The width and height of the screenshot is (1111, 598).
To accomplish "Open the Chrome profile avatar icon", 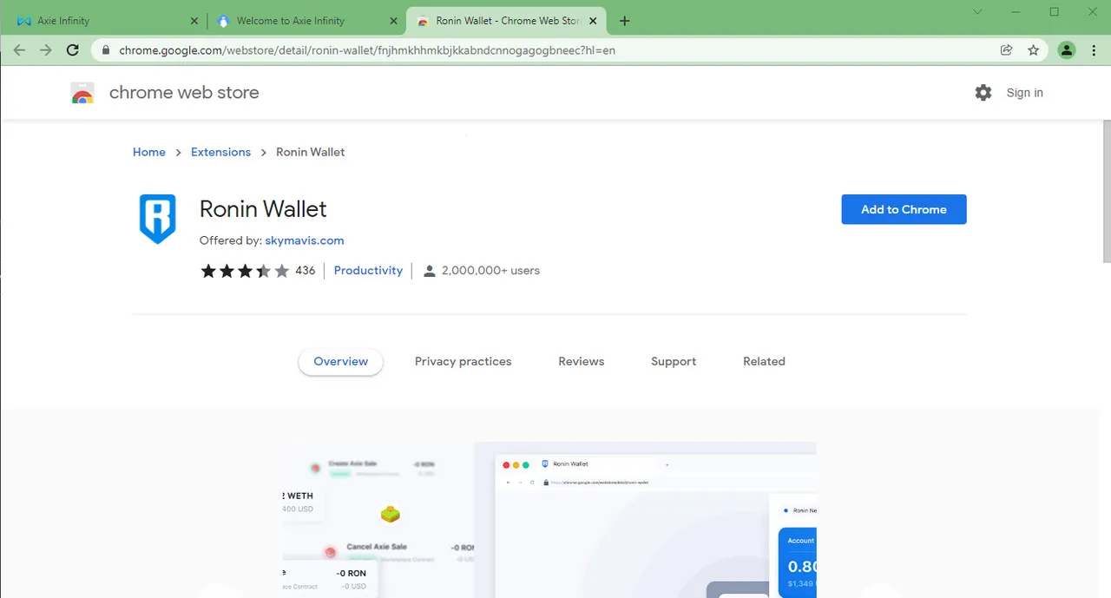I will (x=1067, y=50).
